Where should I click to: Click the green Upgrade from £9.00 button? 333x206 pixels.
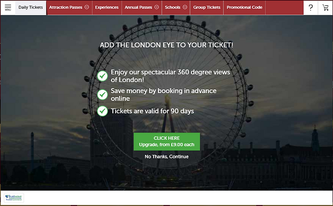point(166,141)
